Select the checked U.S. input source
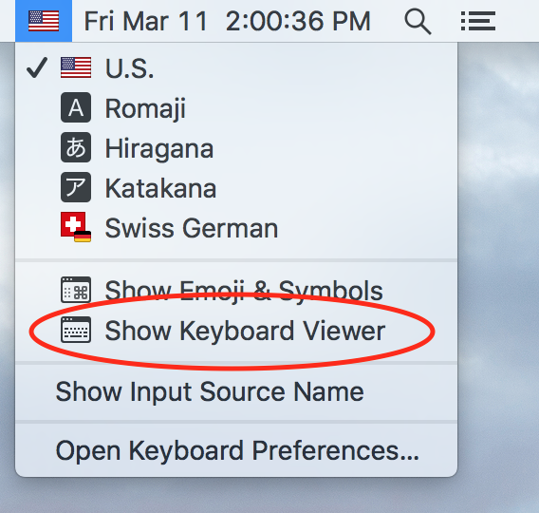Viewport: 539px width, 513px height. [236, 67]
